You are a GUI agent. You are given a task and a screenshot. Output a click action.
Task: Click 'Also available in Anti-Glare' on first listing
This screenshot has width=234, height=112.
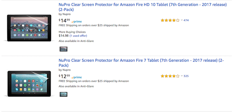coord(76,41)
